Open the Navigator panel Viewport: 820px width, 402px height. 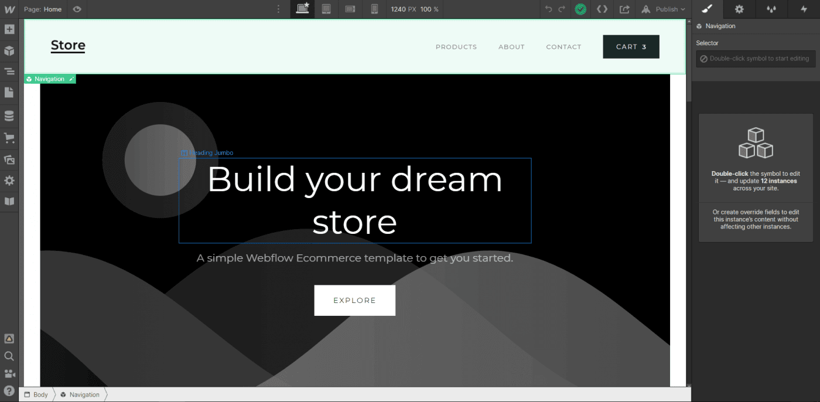9,71
